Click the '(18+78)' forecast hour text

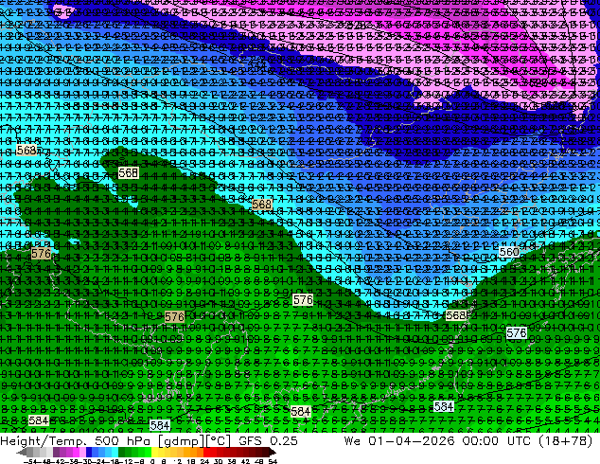[x=565, y=441]
